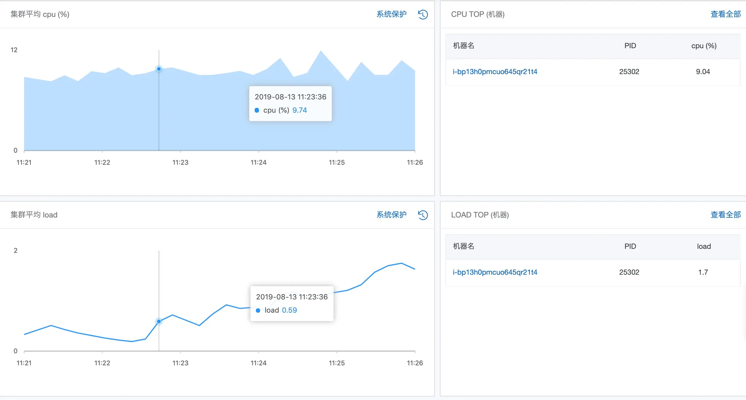Click PID 25302 cell in LOAD TOP row
The width and height of the screenshot is (746, 400).
pos(629,272)
